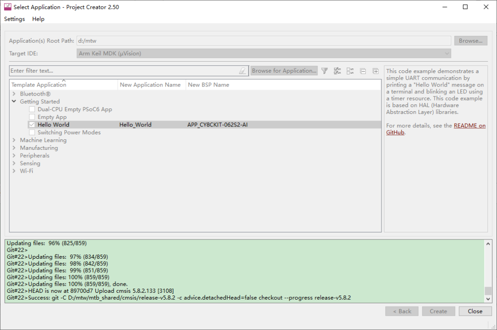Minimize the Project Creator window
Image resolution: width=497 pixels, height=330 pixels.
445,7
